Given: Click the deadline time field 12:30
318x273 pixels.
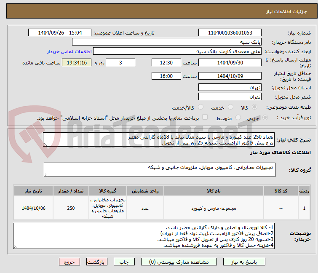Looking at the screenshot, I should click(166, 62).
